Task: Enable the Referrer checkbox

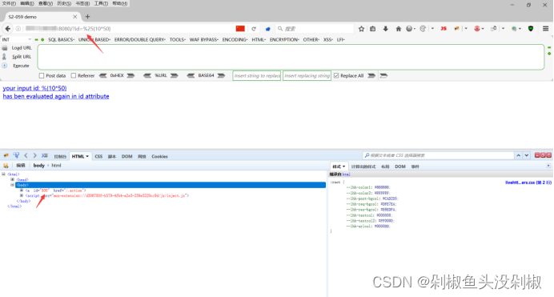Action: pos(74,75)
